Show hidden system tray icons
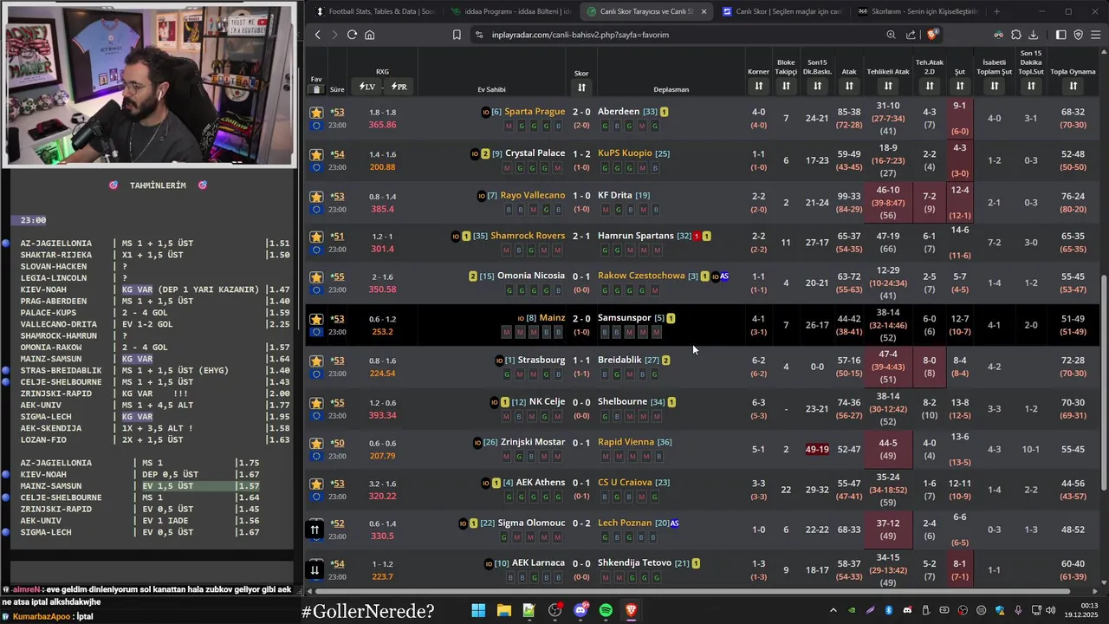Viewport: 1109px width, 624px height. point(833,611)
